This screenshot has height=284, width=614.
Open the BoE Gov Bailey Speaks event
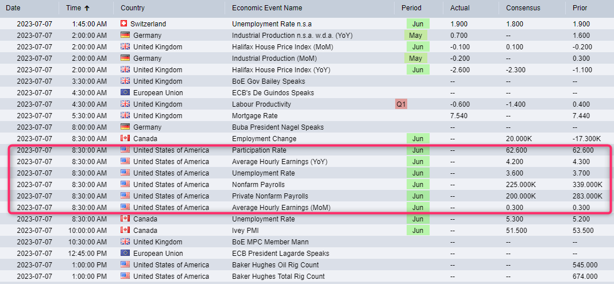click(268, 81)
